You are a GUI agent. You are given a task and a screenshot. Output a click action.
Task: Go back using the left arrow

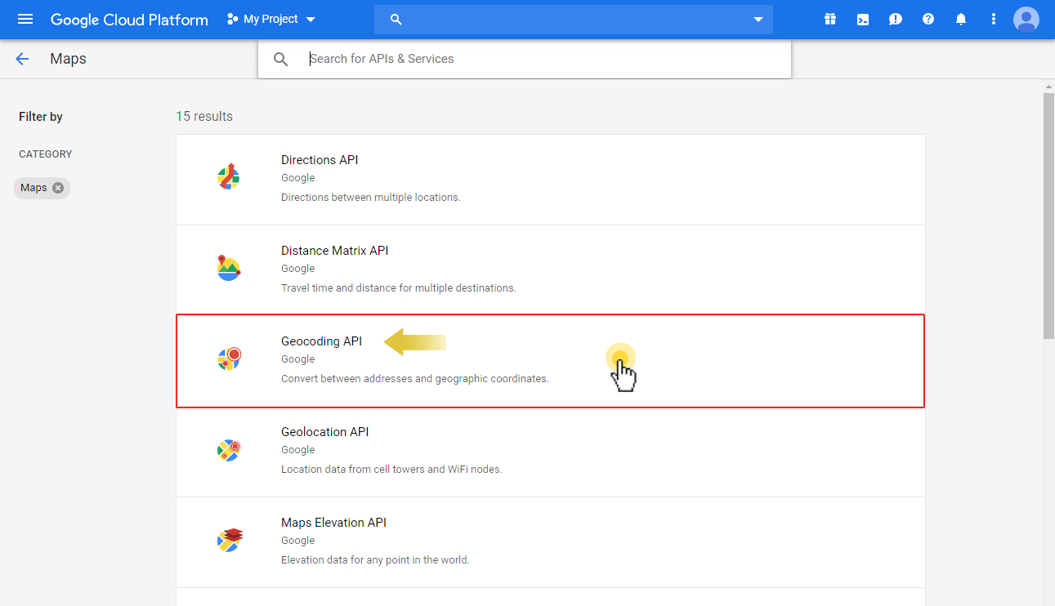coord(22,59)
